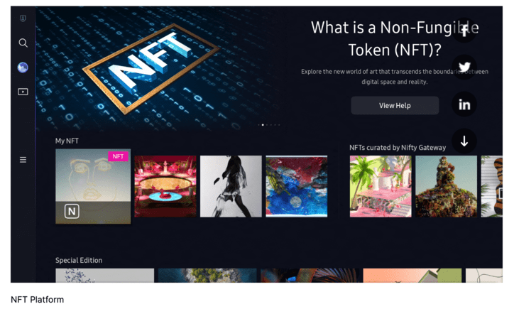Click the pink NFT badge
514x309 pixels.
tap(118, 156)
